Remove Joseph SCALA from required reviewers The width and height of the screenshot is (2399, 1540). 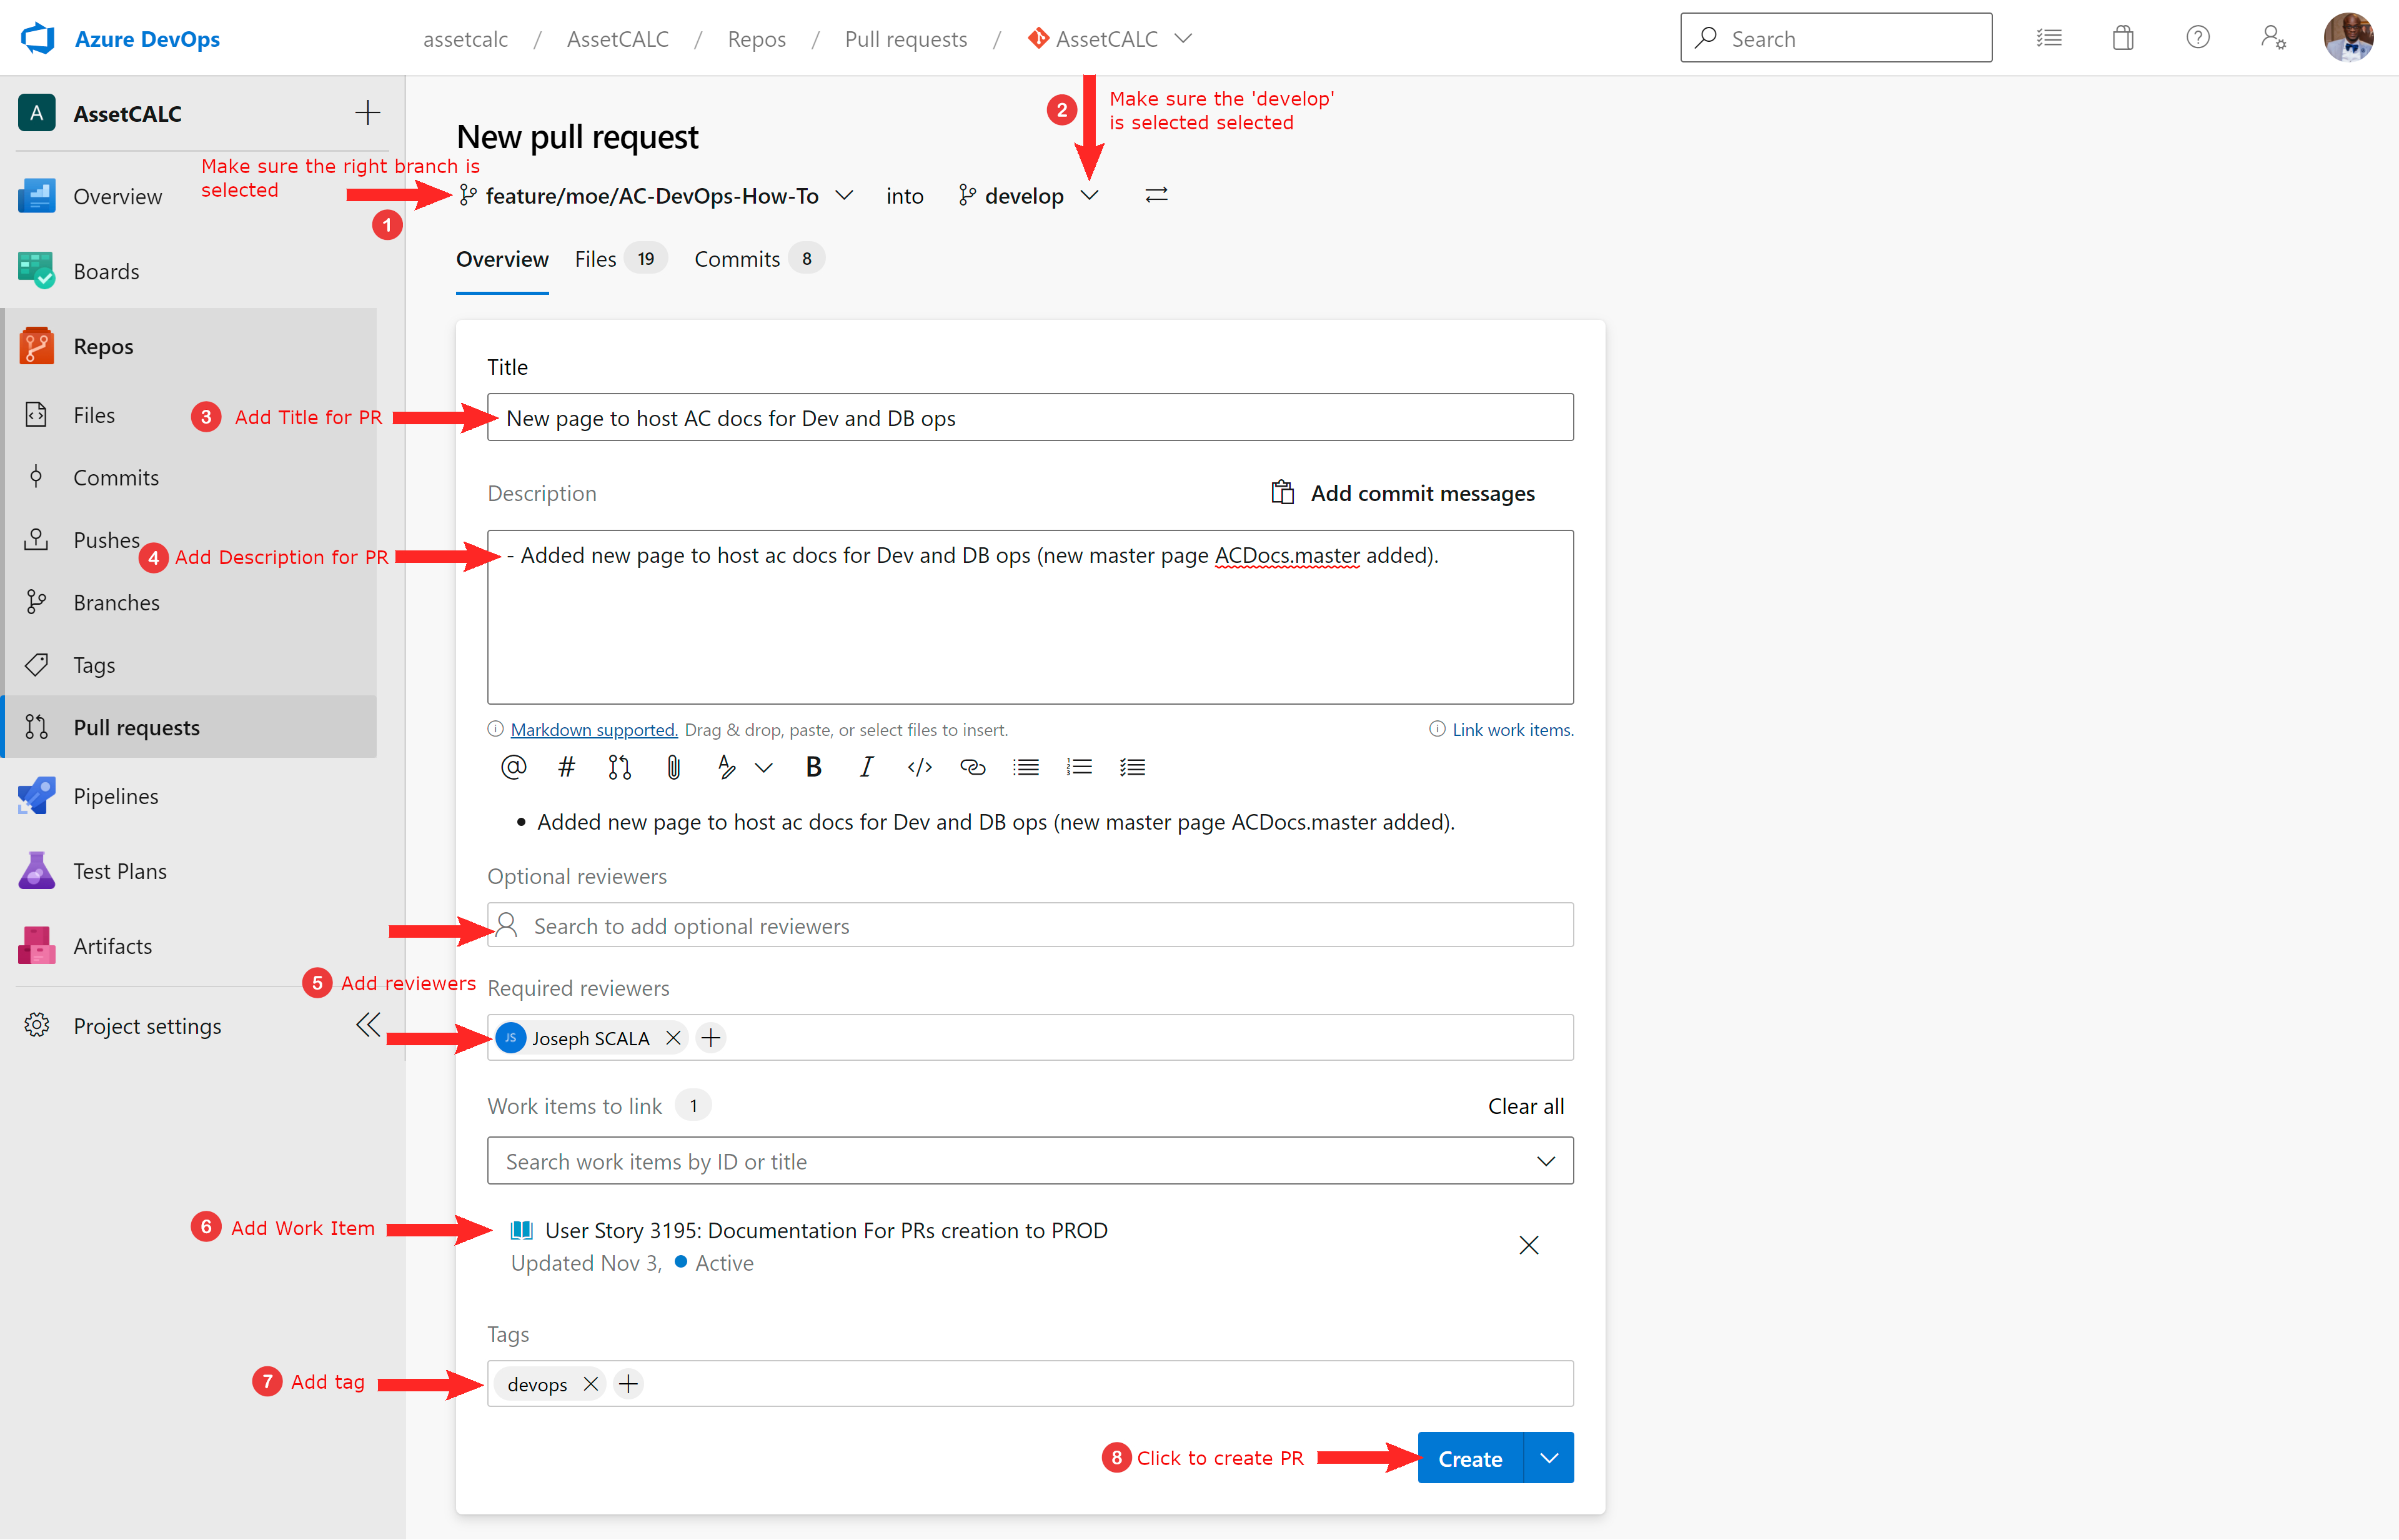(x=673, y=1038)
